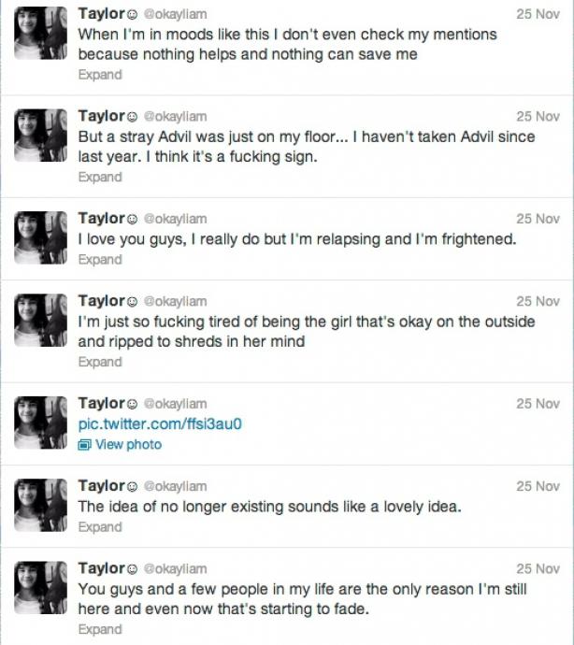Expand the 'starting to fade' tweet
This screenshot has width=574, height=645.
coord(100,630)
